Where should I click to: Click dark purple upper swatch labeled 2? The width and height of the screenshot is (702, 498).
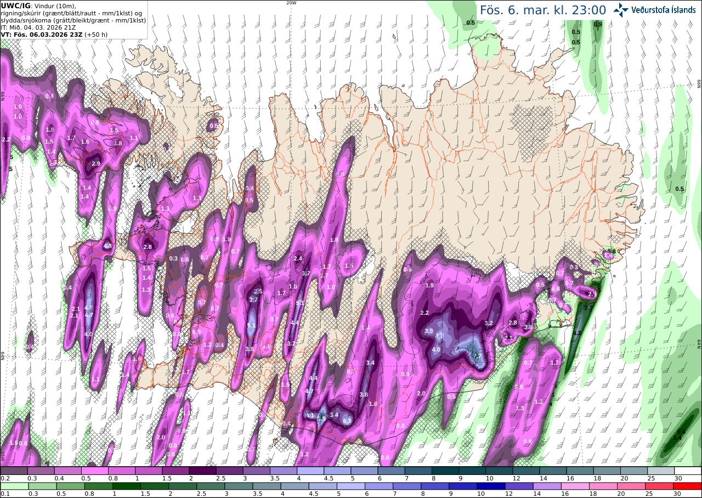(202, 471)
